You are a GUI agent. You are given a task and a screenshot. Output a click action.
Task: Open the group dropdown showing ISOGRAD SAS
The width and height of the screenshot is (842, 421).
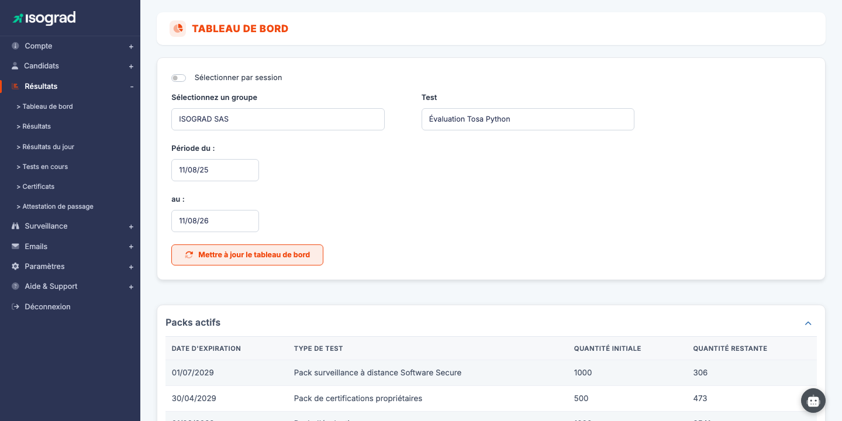278,119
